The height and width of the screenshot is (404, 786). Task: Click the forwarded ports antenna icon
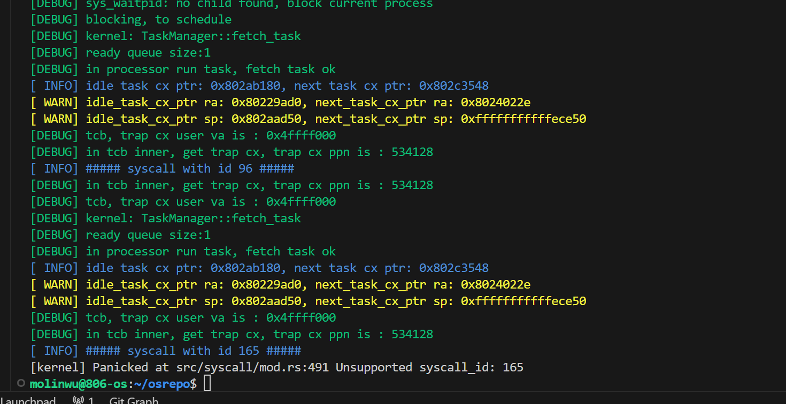pos(78,400)
